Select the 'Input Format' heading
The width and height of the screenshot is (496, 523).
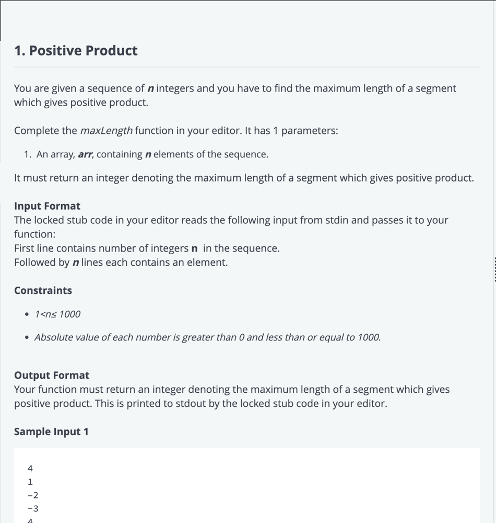click(47, 206)
